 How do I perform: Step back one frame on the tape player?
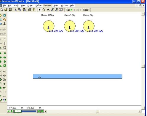coord(39,111)
